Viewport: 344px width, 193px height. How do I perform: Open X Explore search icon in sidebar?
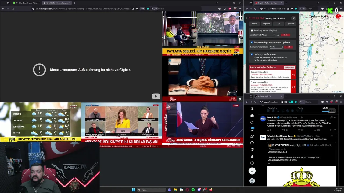click(252, 123)
